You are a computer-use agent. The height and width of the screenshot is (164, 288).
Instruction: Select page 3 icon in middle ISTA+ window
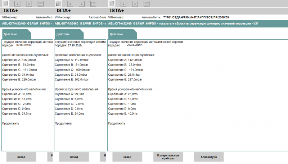point(82,4)
